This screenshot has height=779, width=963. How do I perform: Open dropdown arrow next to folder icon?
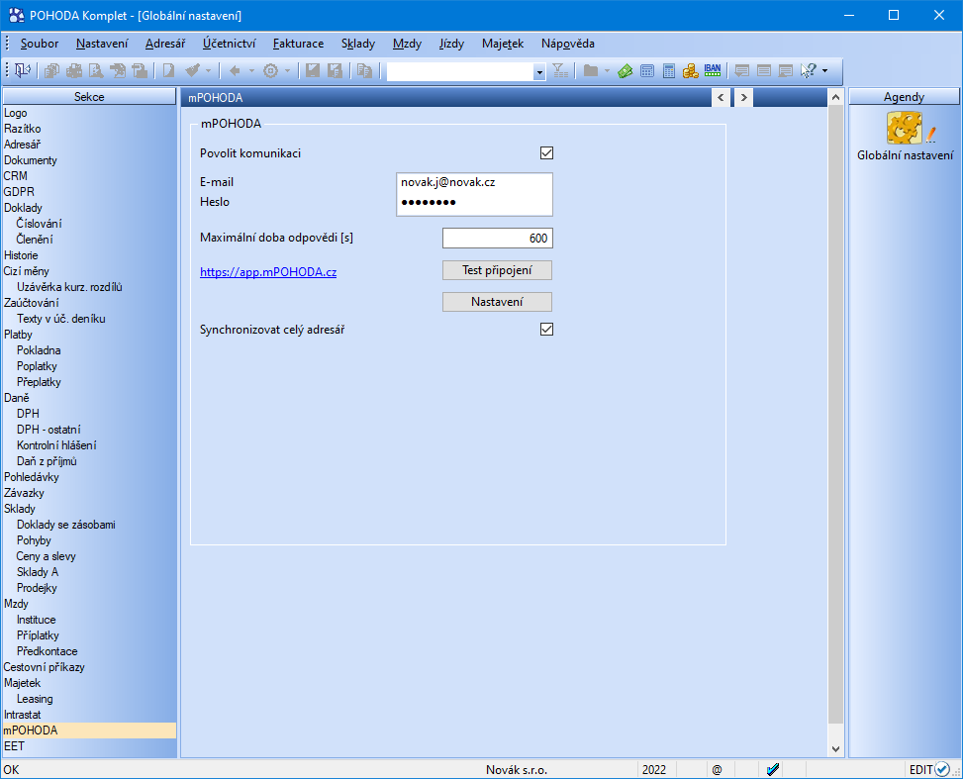tap(607, 71)
